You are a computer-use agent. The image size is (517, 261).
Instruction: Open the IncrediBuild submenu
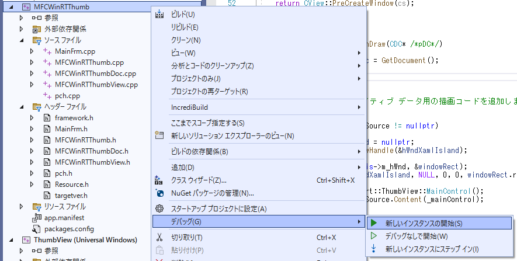point(259,107)
